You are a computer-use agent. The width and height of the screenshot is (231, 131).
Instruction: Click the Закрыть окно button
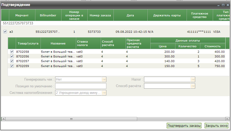click(x=216, y=126)
